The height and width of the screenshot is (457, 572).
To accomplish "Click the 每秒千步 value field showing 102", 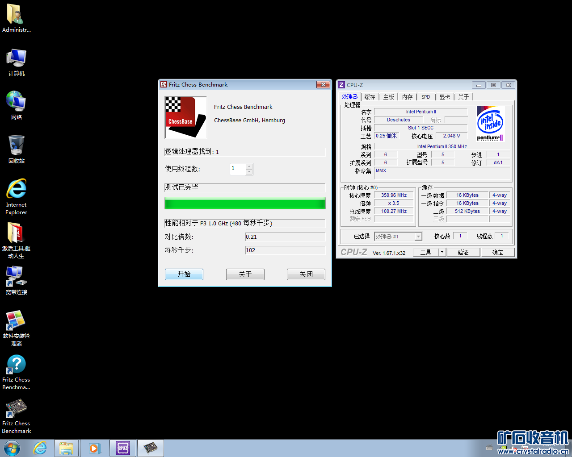I will [x=285, y=250].
